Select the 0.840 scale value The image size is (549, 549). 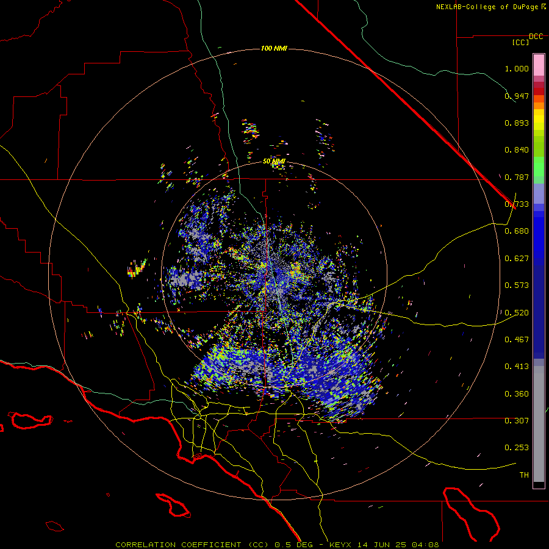[x=517, y=150]
